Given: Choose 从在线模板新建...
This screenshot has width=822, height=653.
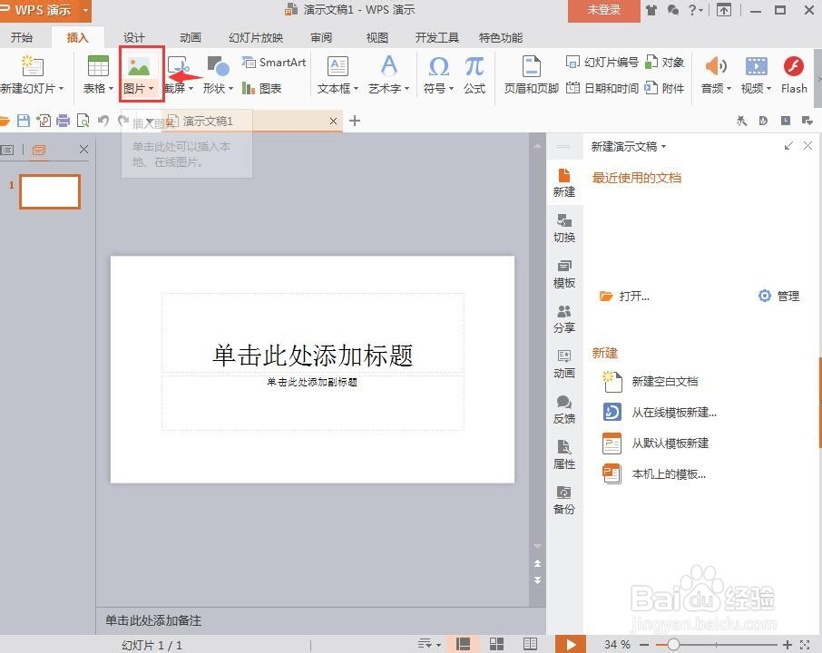Looking at the screenshot, I should pyautogui.click(x=660, y=413).
